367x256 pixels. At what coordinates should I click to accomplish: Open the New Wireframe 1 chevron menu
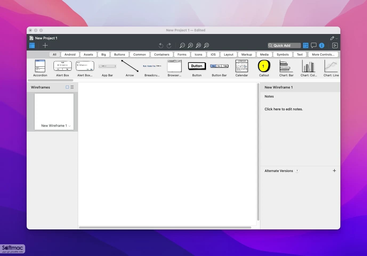[70, 126]
